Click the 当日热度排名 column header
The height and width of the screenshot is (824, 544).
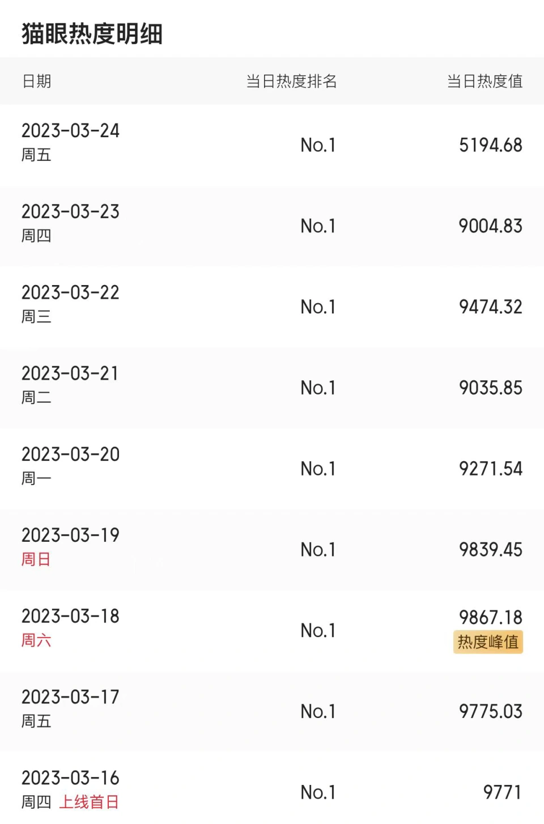291,81
